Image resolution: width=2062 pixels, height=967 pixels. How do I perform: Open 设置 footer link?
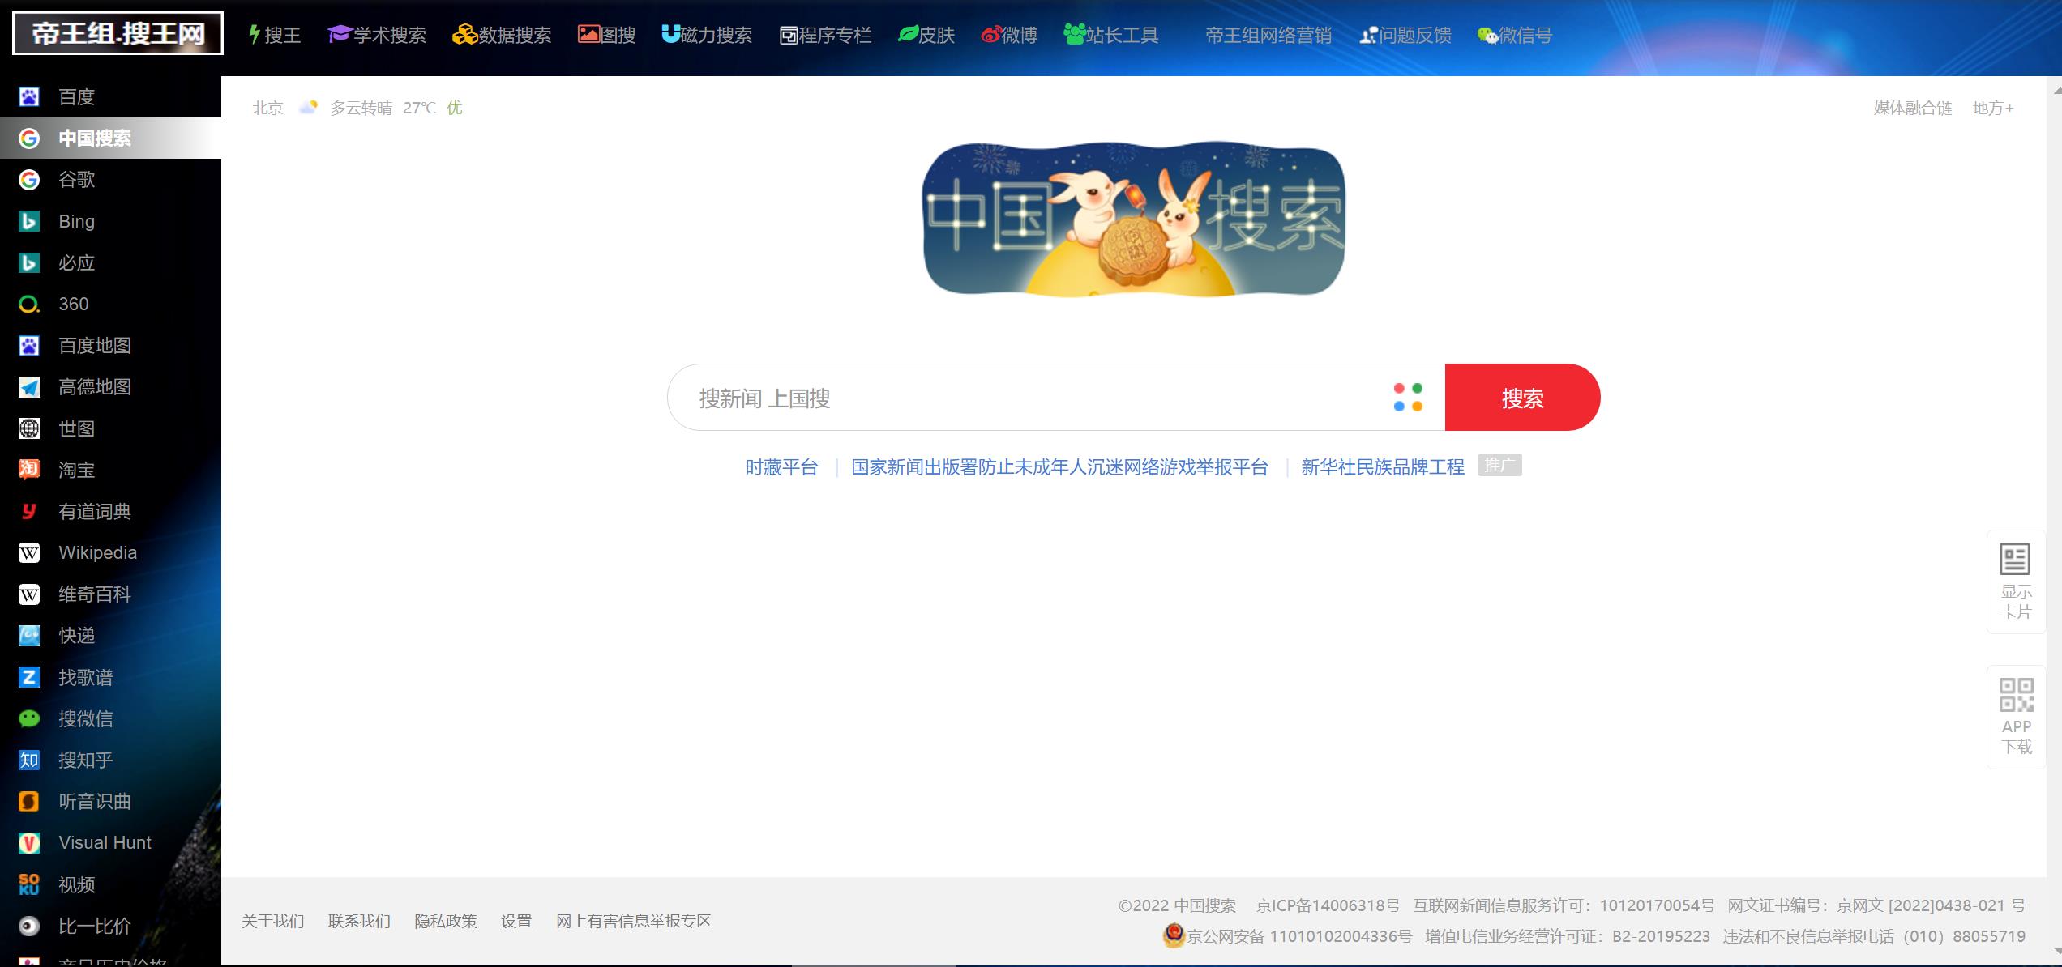[516, 921]
